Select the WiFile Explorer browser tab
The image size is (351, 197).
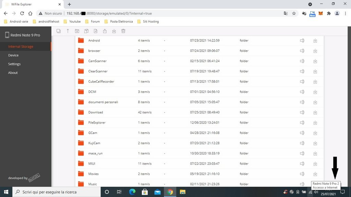coord(33,4)
